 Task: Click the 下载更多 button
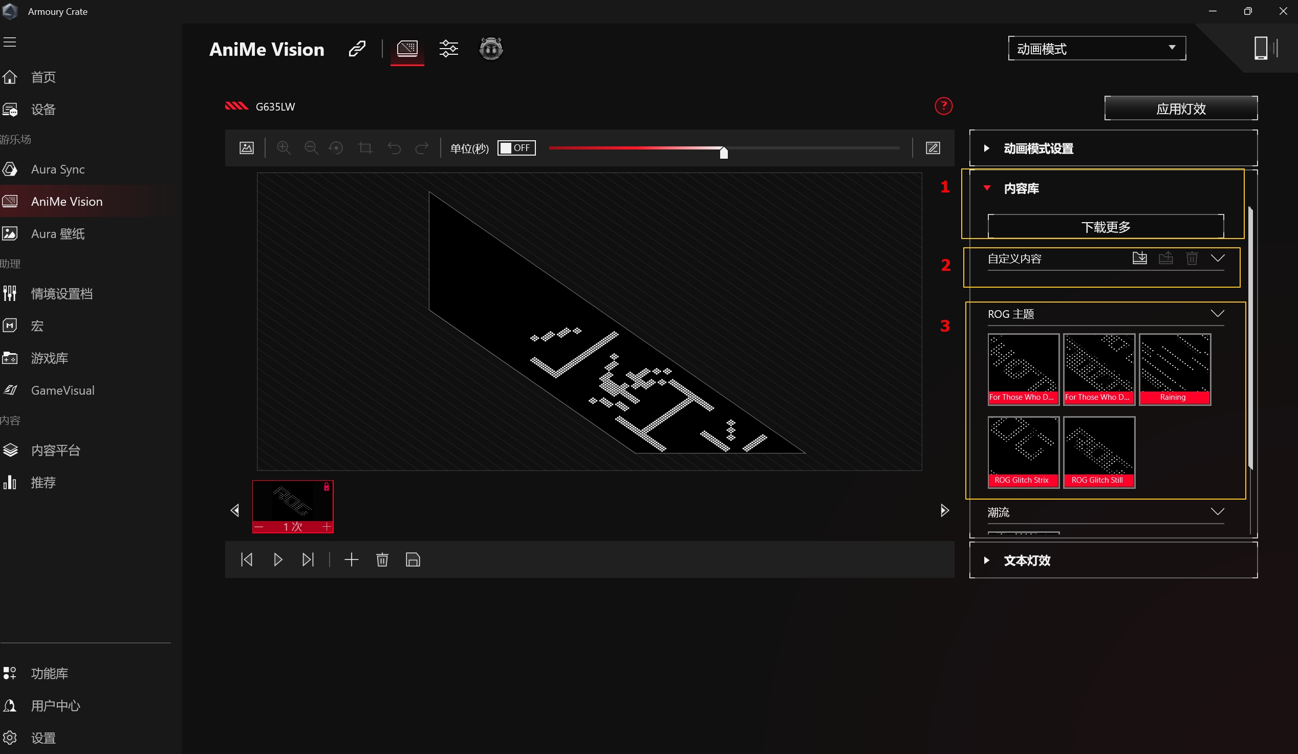1106,227
